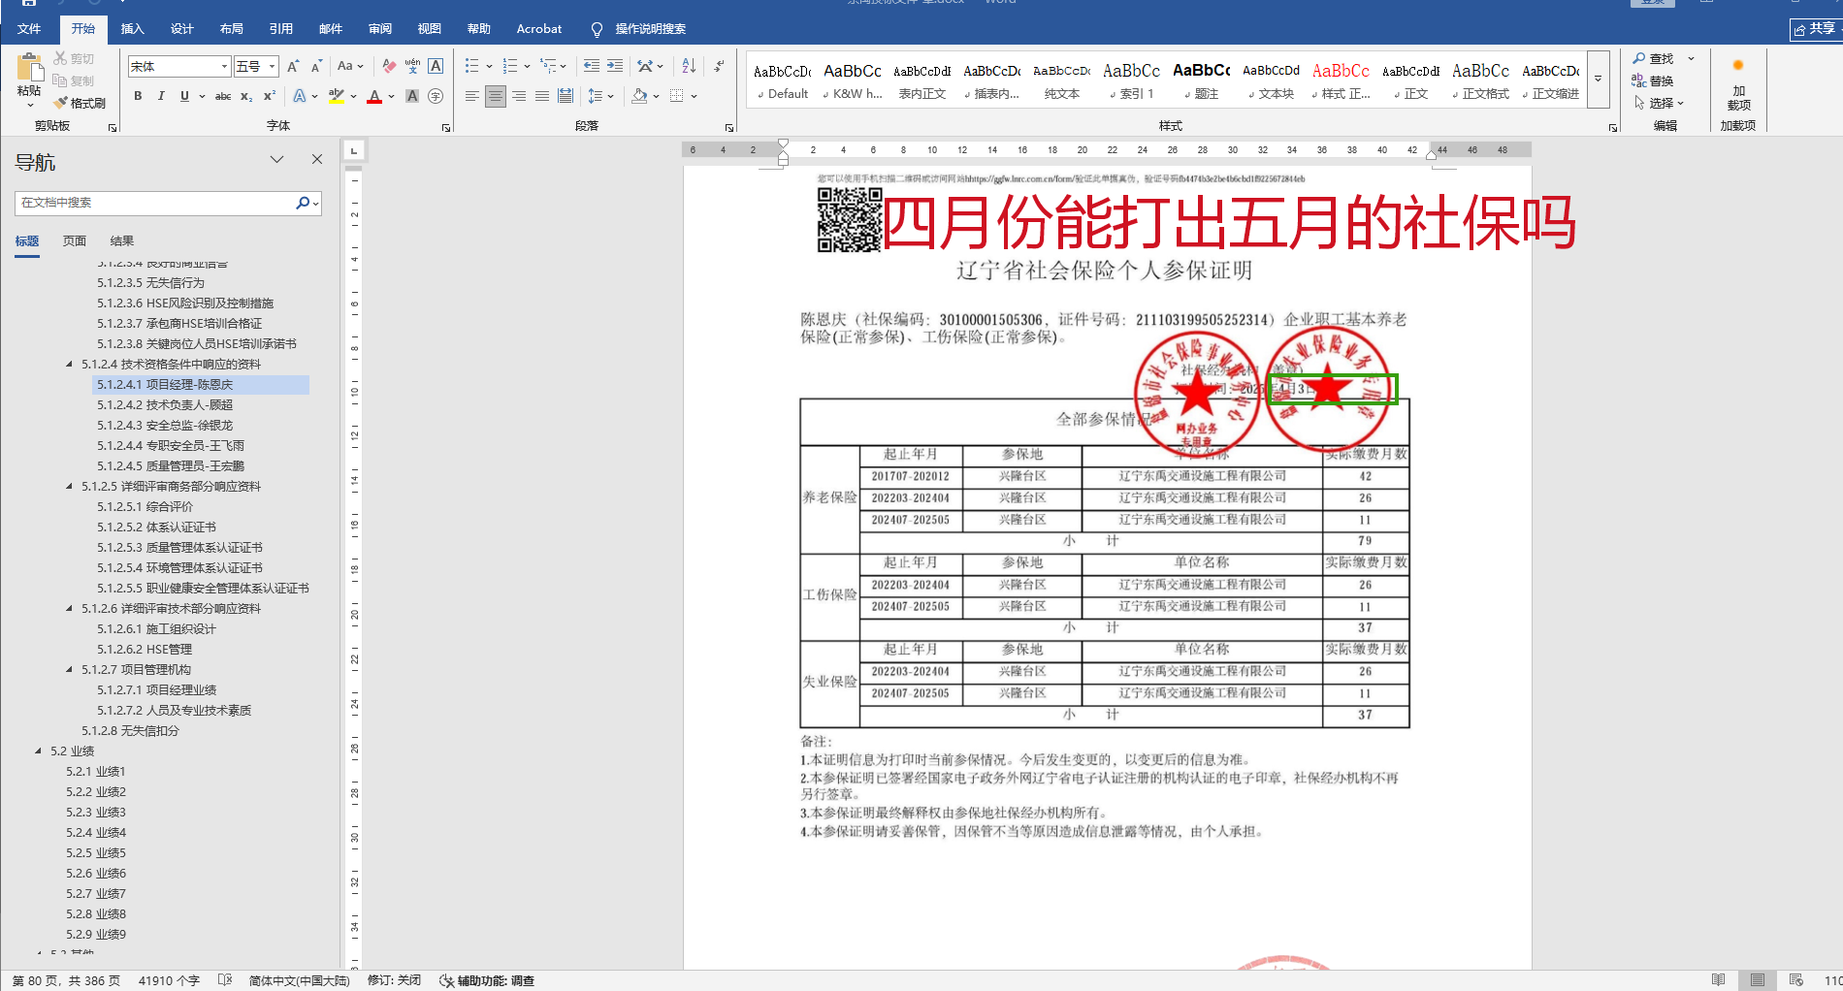Toggle center alignment
Image resolution: width=1843 pixels, height=991 pixels.
(496, 96)
